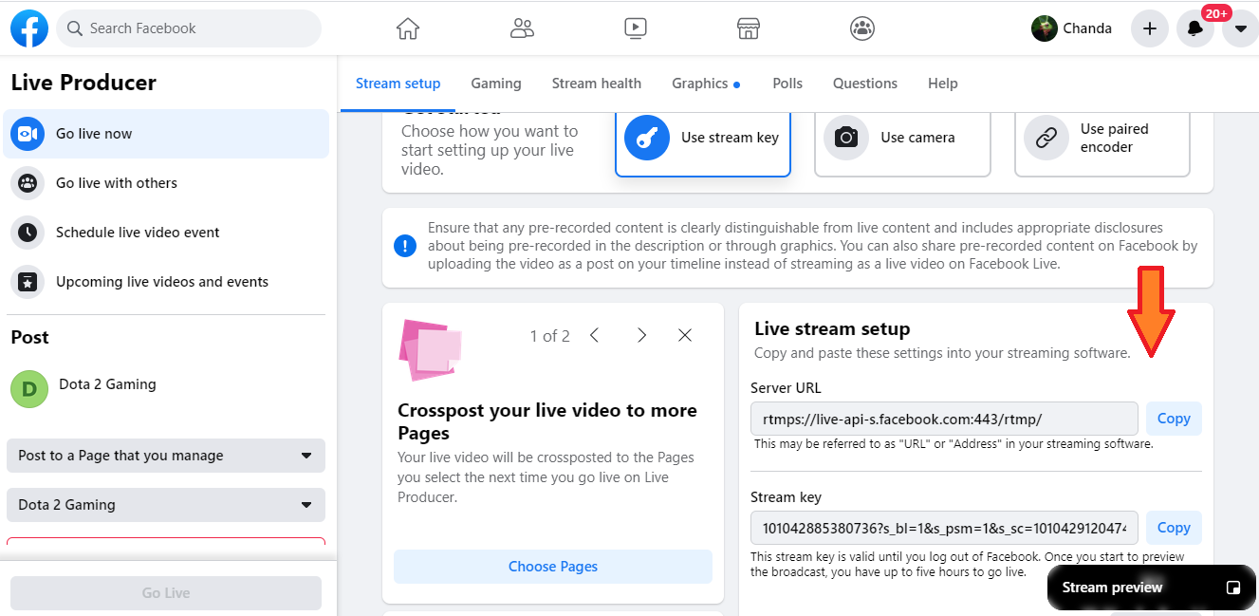Switch to the Stream setup tab

click(398, 84)
